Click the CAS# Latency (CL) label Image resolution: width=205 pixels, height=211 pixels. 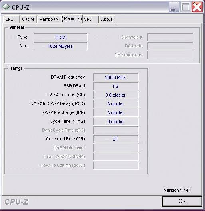coord(66,95)
